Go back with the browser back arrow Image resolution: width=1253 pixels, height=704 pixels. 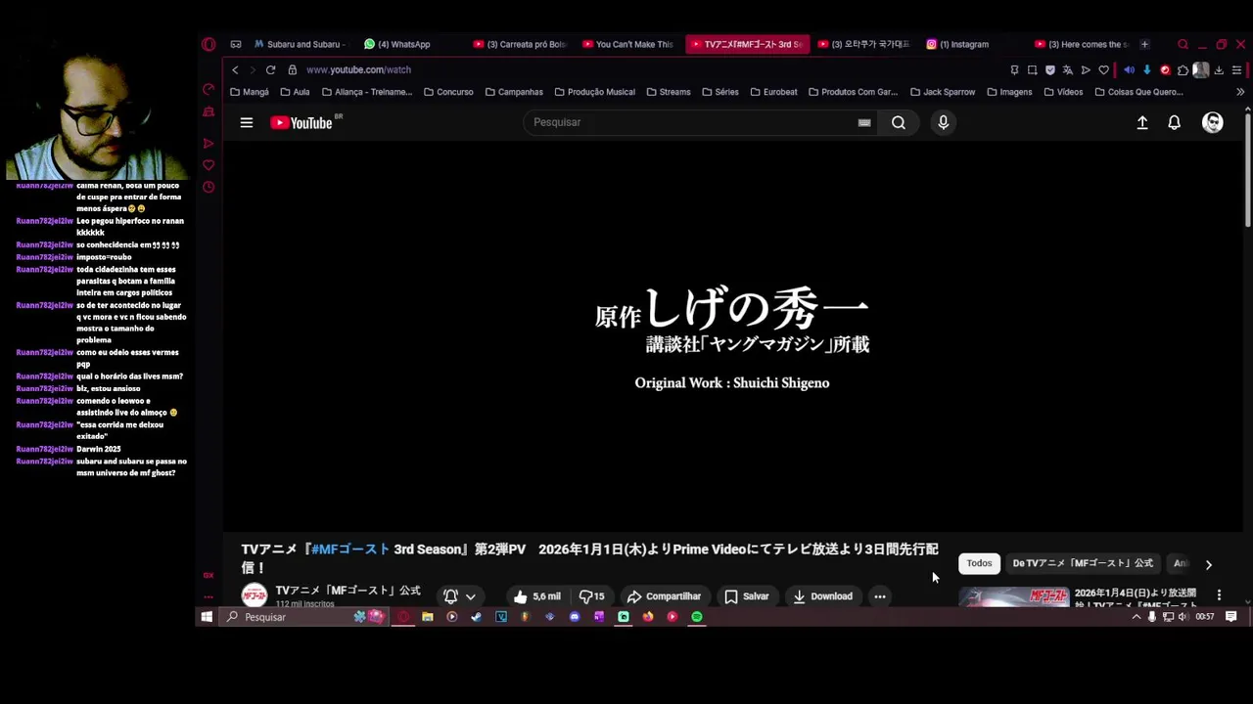point(235,69)
